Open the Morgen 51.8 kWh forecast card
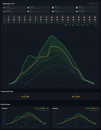The image size is (101, 130). click(x=25, y=96)
